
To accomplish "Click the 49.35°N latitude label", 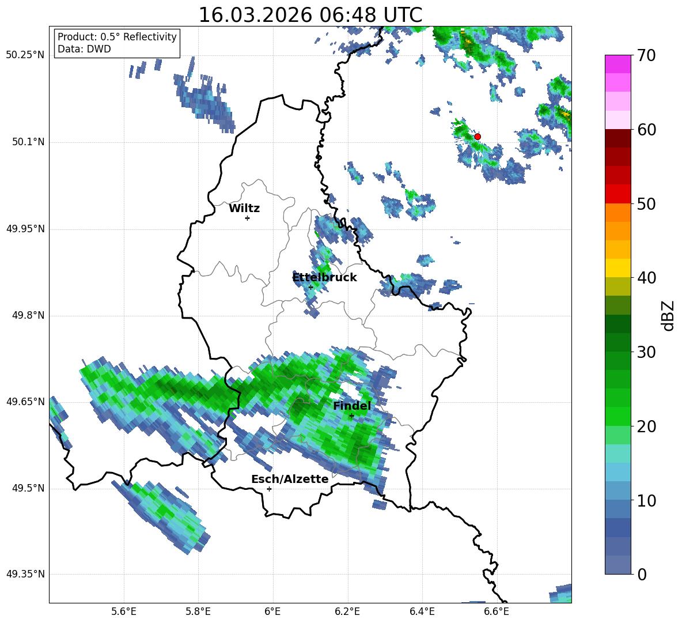I will point(25,574).
